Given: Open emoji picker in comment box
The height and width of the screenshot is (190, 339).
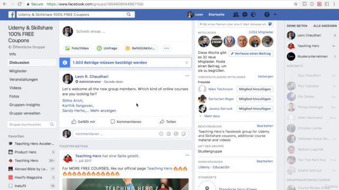Looking at the screenshot, I should click(161, 134).
